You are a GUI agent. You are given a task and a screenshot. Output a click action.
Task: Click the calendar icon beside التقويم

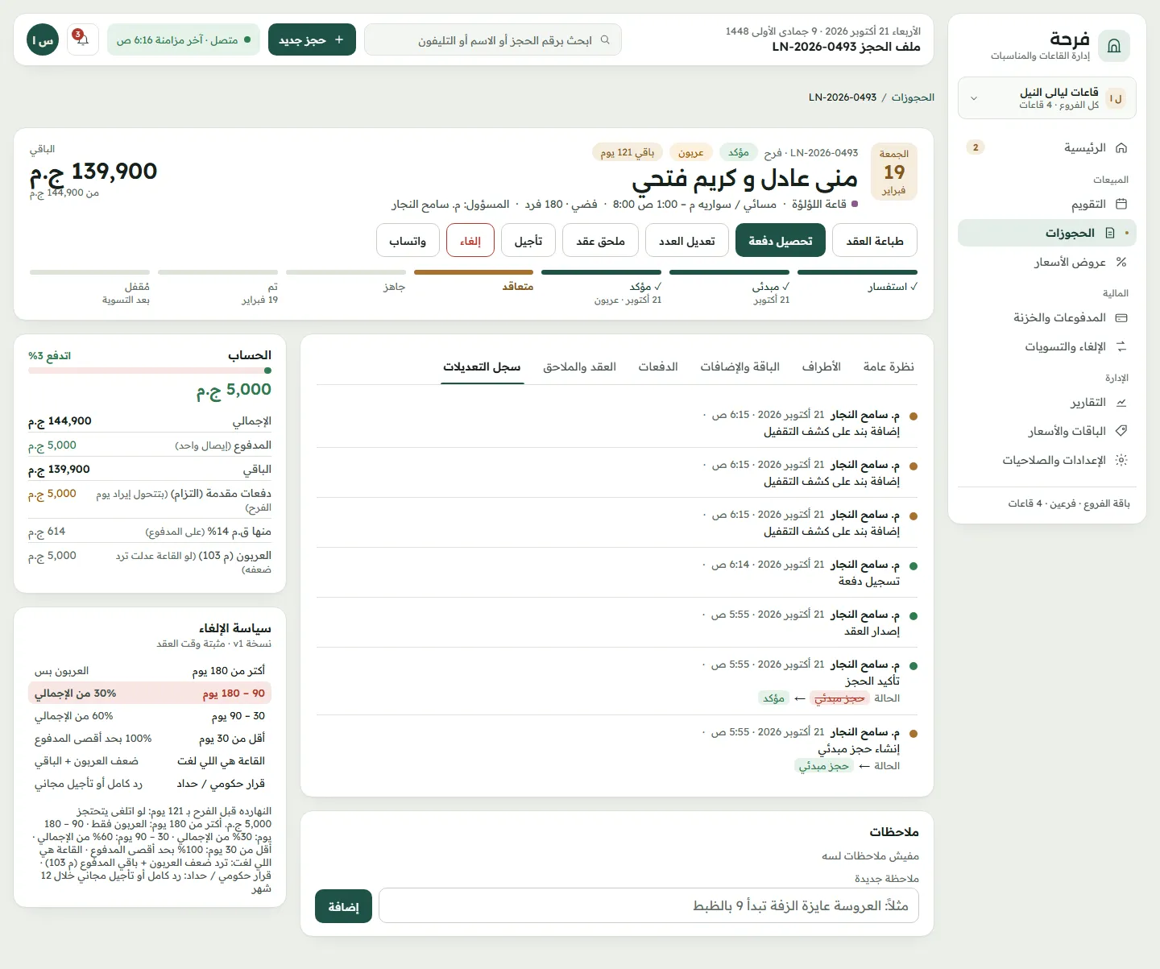click(x=1121, y=205)
